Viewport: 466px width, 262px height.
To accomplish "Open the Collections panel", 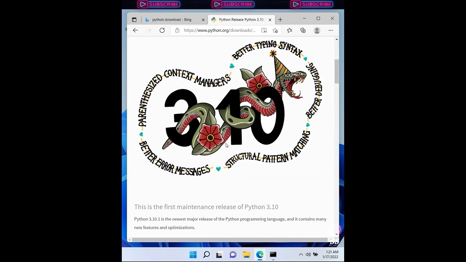I will click(303, 30).
